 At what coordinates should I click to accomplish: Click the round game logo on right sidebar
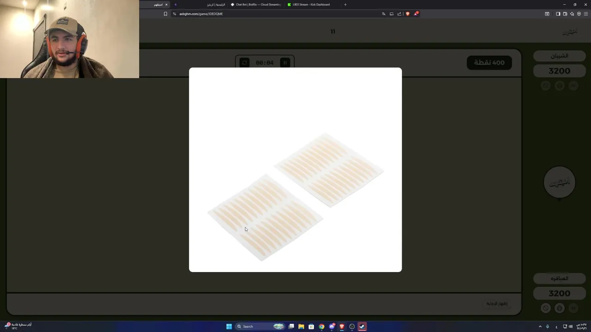pyautogui.click(x=559, y=182)
